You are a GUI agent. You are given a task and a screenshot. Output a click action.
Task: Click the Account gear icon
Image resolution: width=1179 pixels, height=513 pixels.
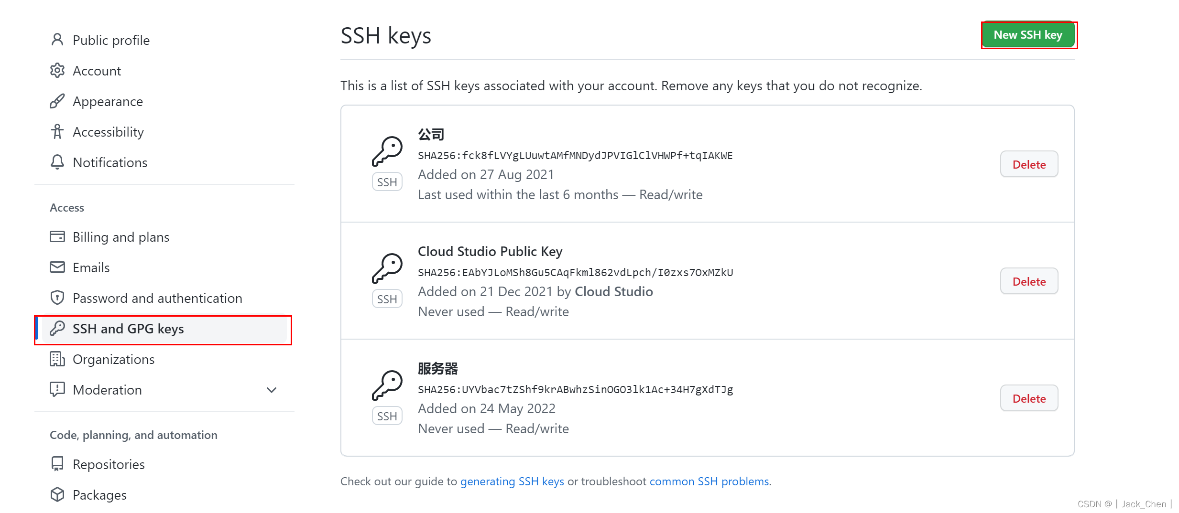pos(57,70)
